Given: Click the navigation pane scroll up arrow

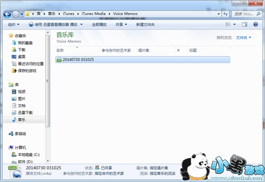Looking at the screenshot, I should [x=48, y=32].
